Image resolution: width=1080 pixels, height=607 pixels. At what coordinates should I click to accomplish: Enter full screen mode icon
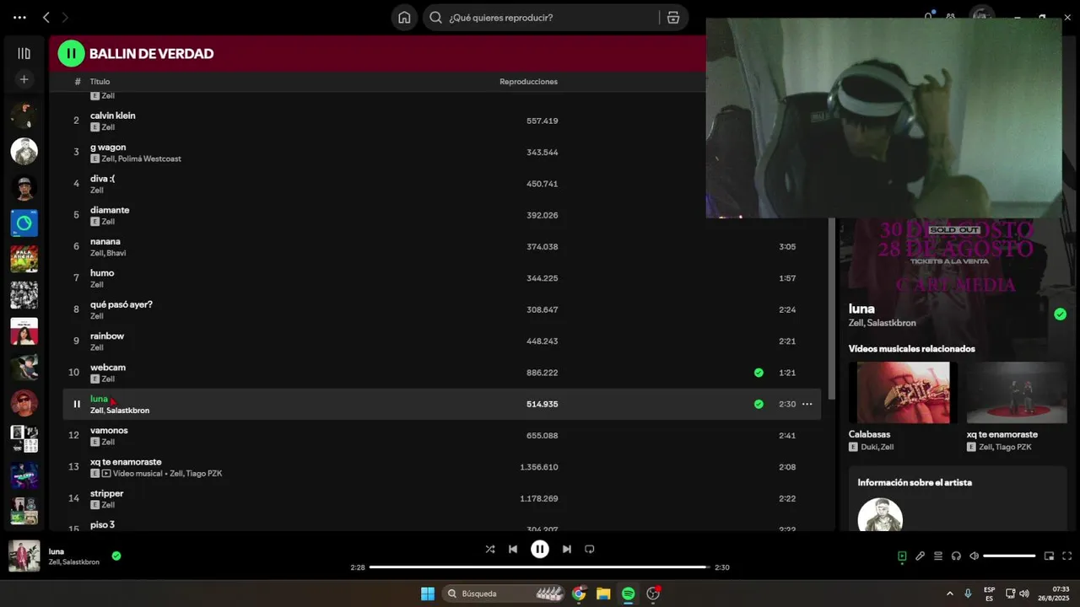[1067, 556]
